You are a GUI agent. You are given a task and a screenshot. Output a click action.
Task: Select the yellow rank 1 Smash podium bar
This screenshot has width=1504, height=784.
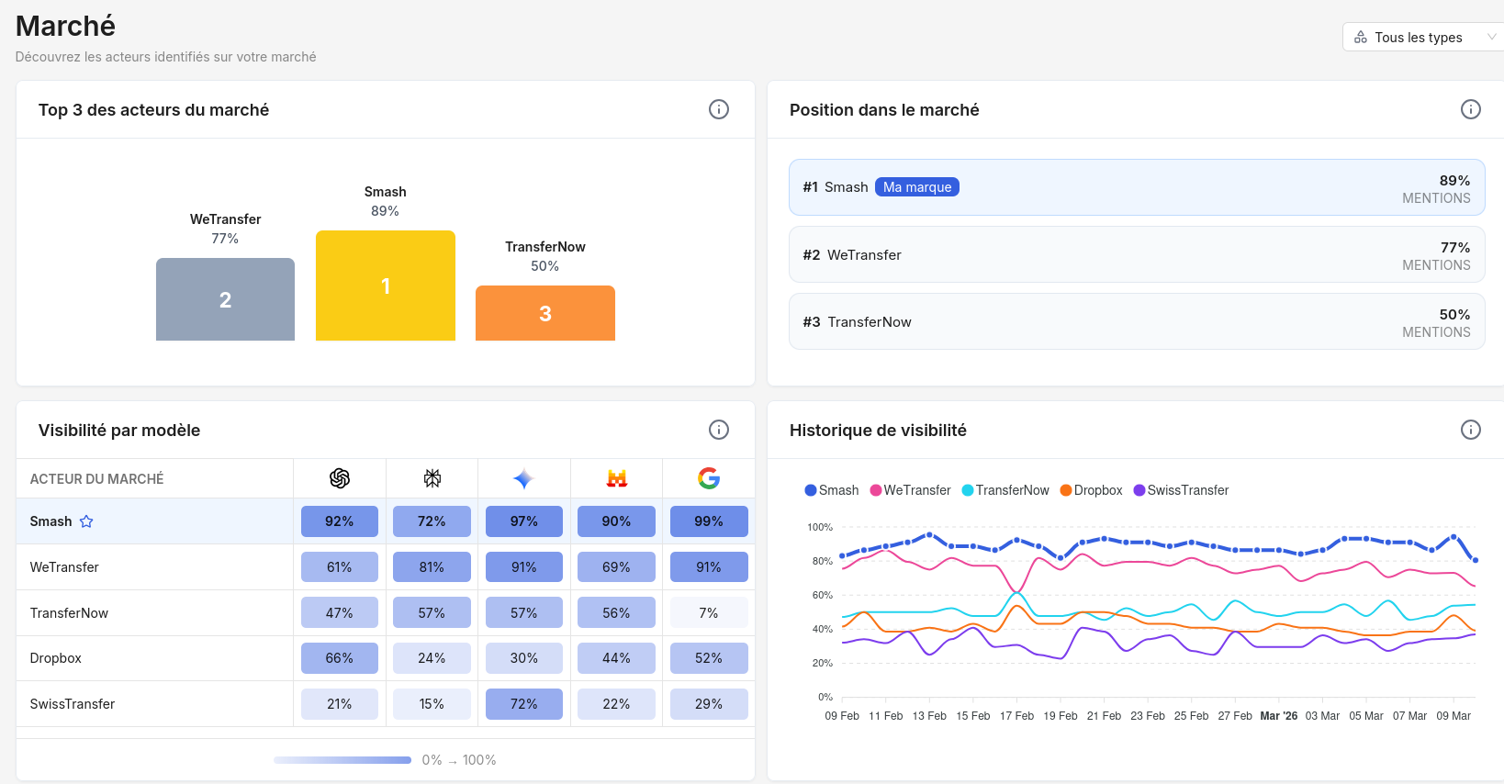(x=386, y=286)
